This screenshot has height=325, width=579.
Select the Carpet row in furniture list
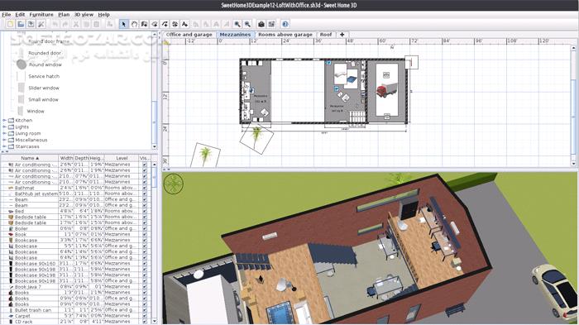pyautogui.click(x=76, y=316)
